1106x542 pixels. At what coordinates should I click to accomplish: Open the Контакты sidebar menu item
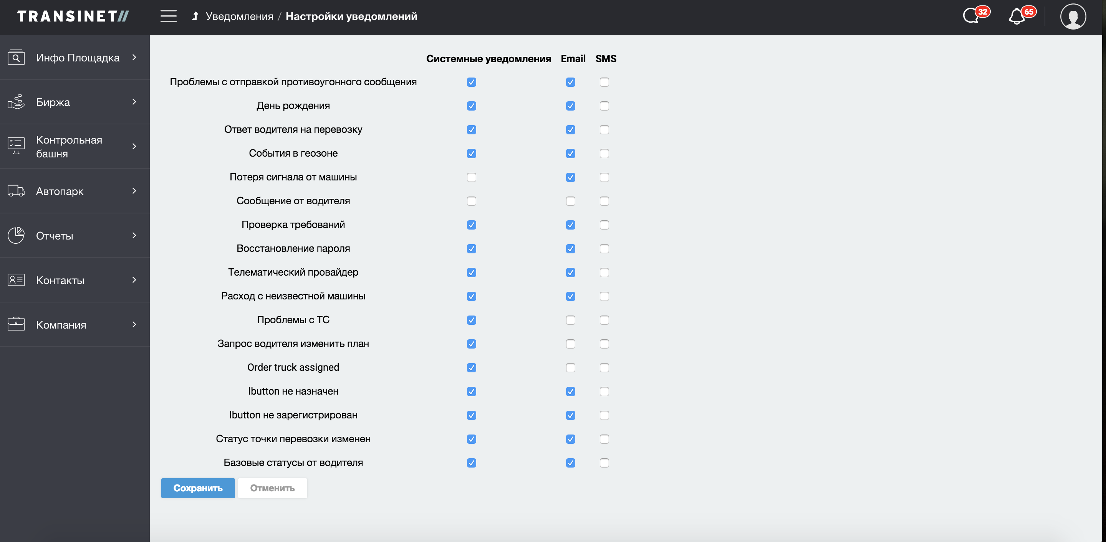pyautogui.click(x=60, y=280)
